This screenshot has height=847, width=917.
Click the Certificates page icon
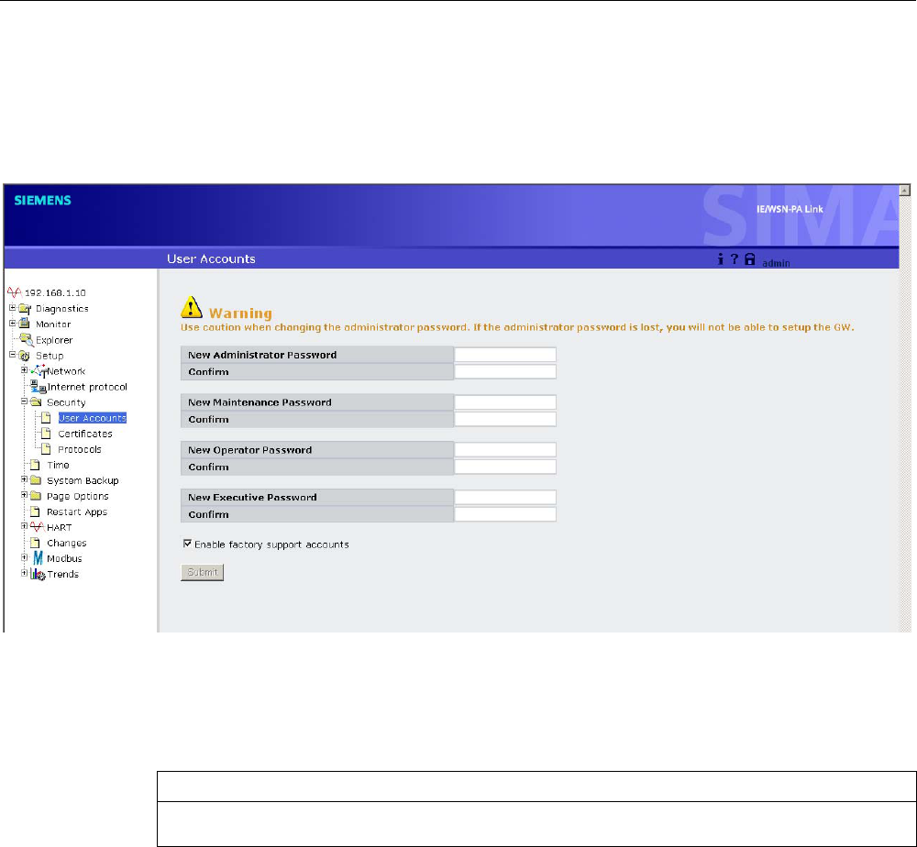tap(46, 434)
